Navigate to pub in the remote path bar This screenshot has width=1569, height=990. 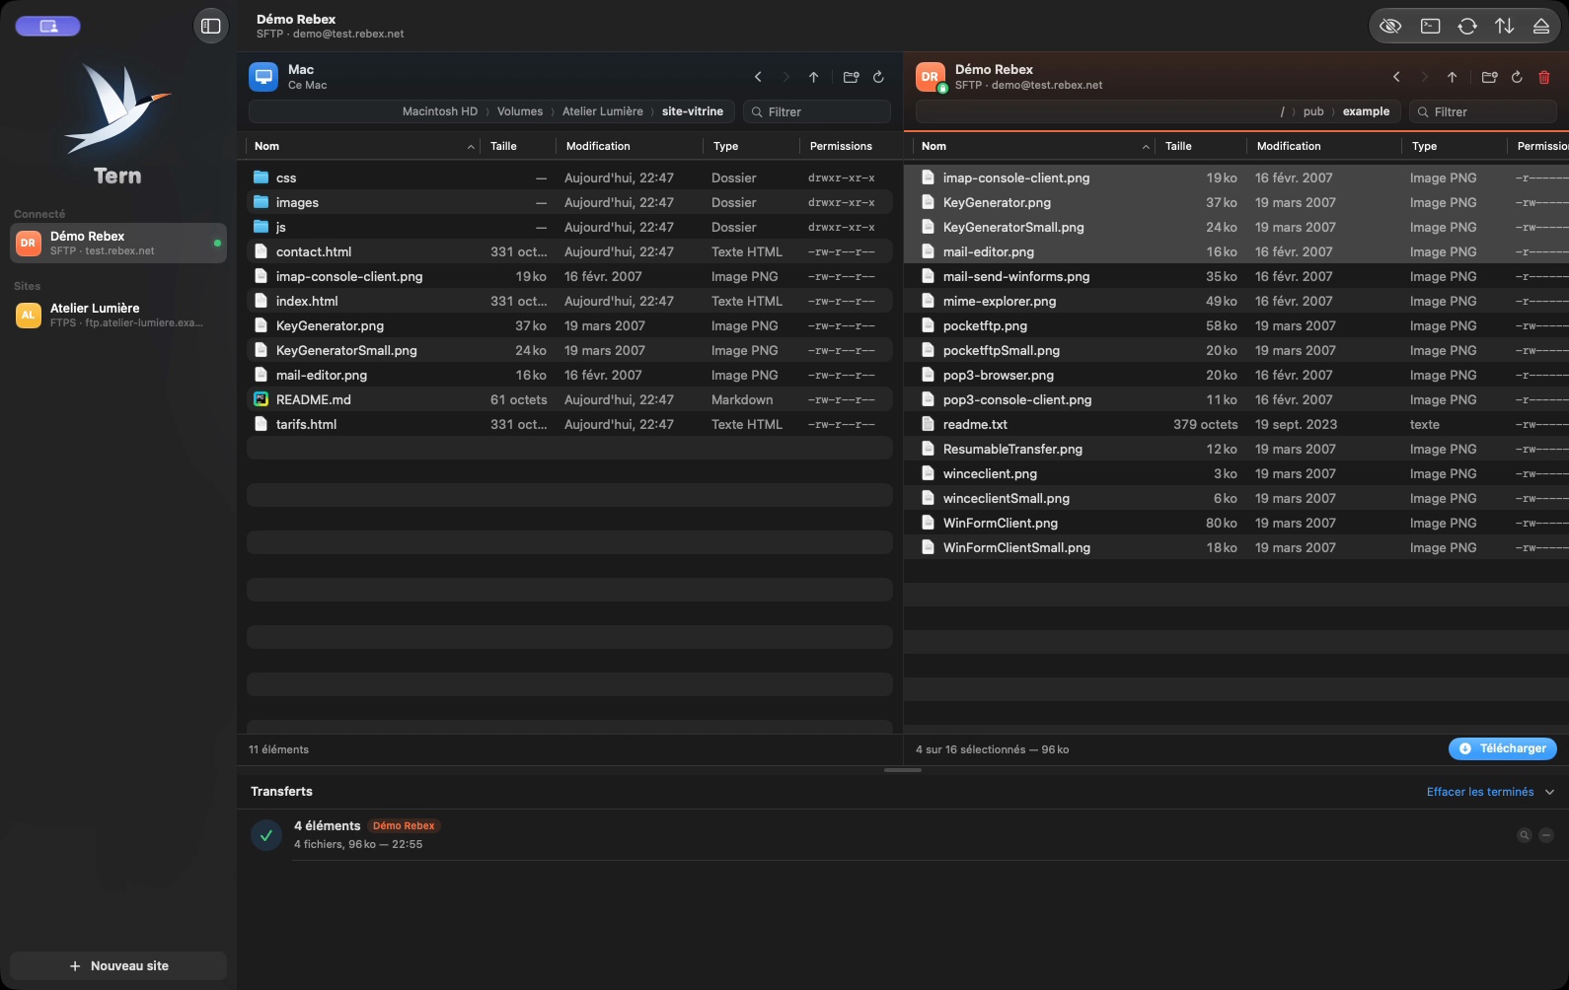[1313, 111]
